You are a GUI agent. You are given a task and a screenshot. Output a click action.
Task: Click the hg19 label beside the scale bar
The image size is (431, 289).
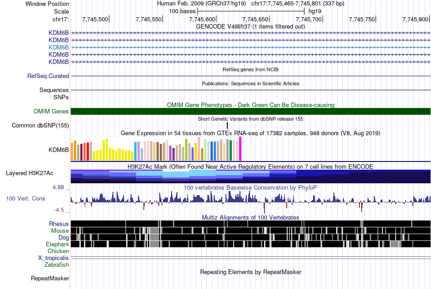(315, 11)
